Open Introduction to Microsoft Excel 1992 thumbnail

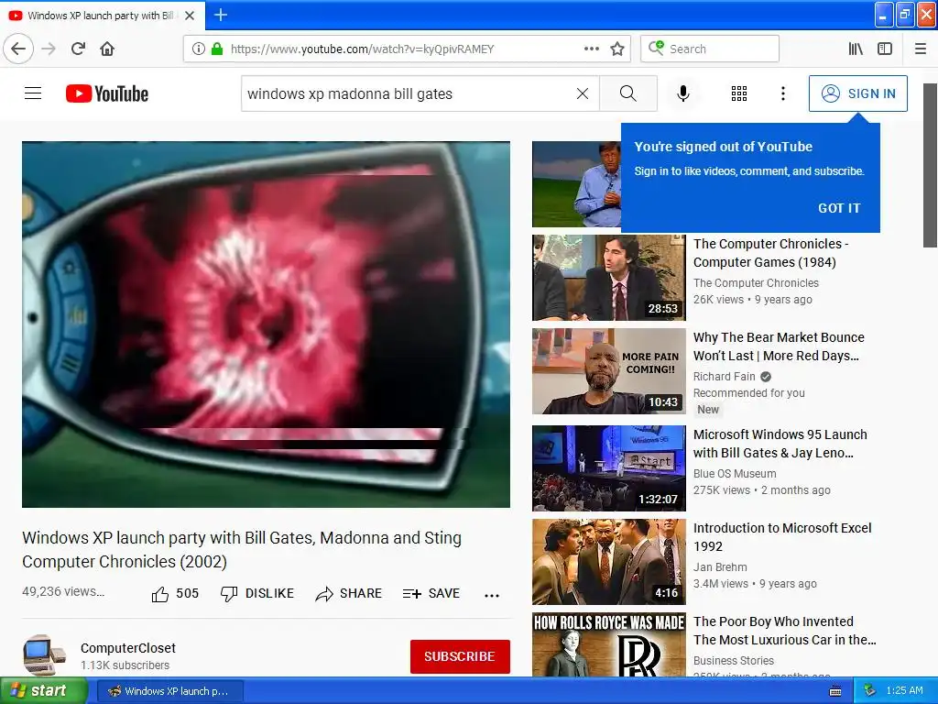(x=609, y=562)
